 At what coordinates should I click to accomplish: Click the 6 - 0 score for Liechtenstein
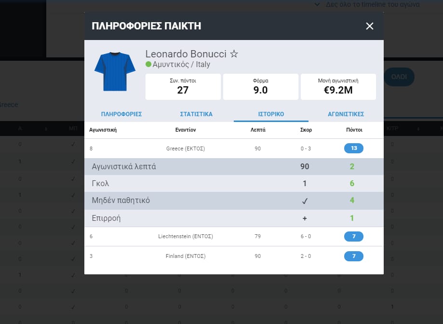pos(306,236)
